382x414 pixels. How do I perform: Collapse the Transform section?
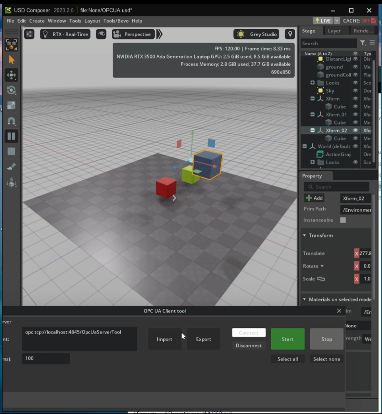[304, 235]
